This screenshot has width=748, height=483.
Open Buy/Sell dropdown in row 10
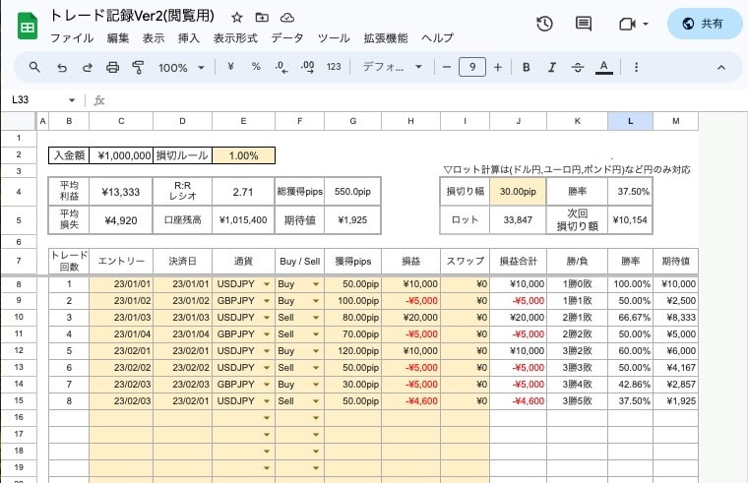(316, 318)
